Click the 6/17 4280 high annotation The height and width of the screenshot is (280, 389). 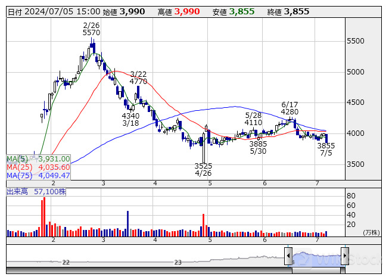(290, 108)
